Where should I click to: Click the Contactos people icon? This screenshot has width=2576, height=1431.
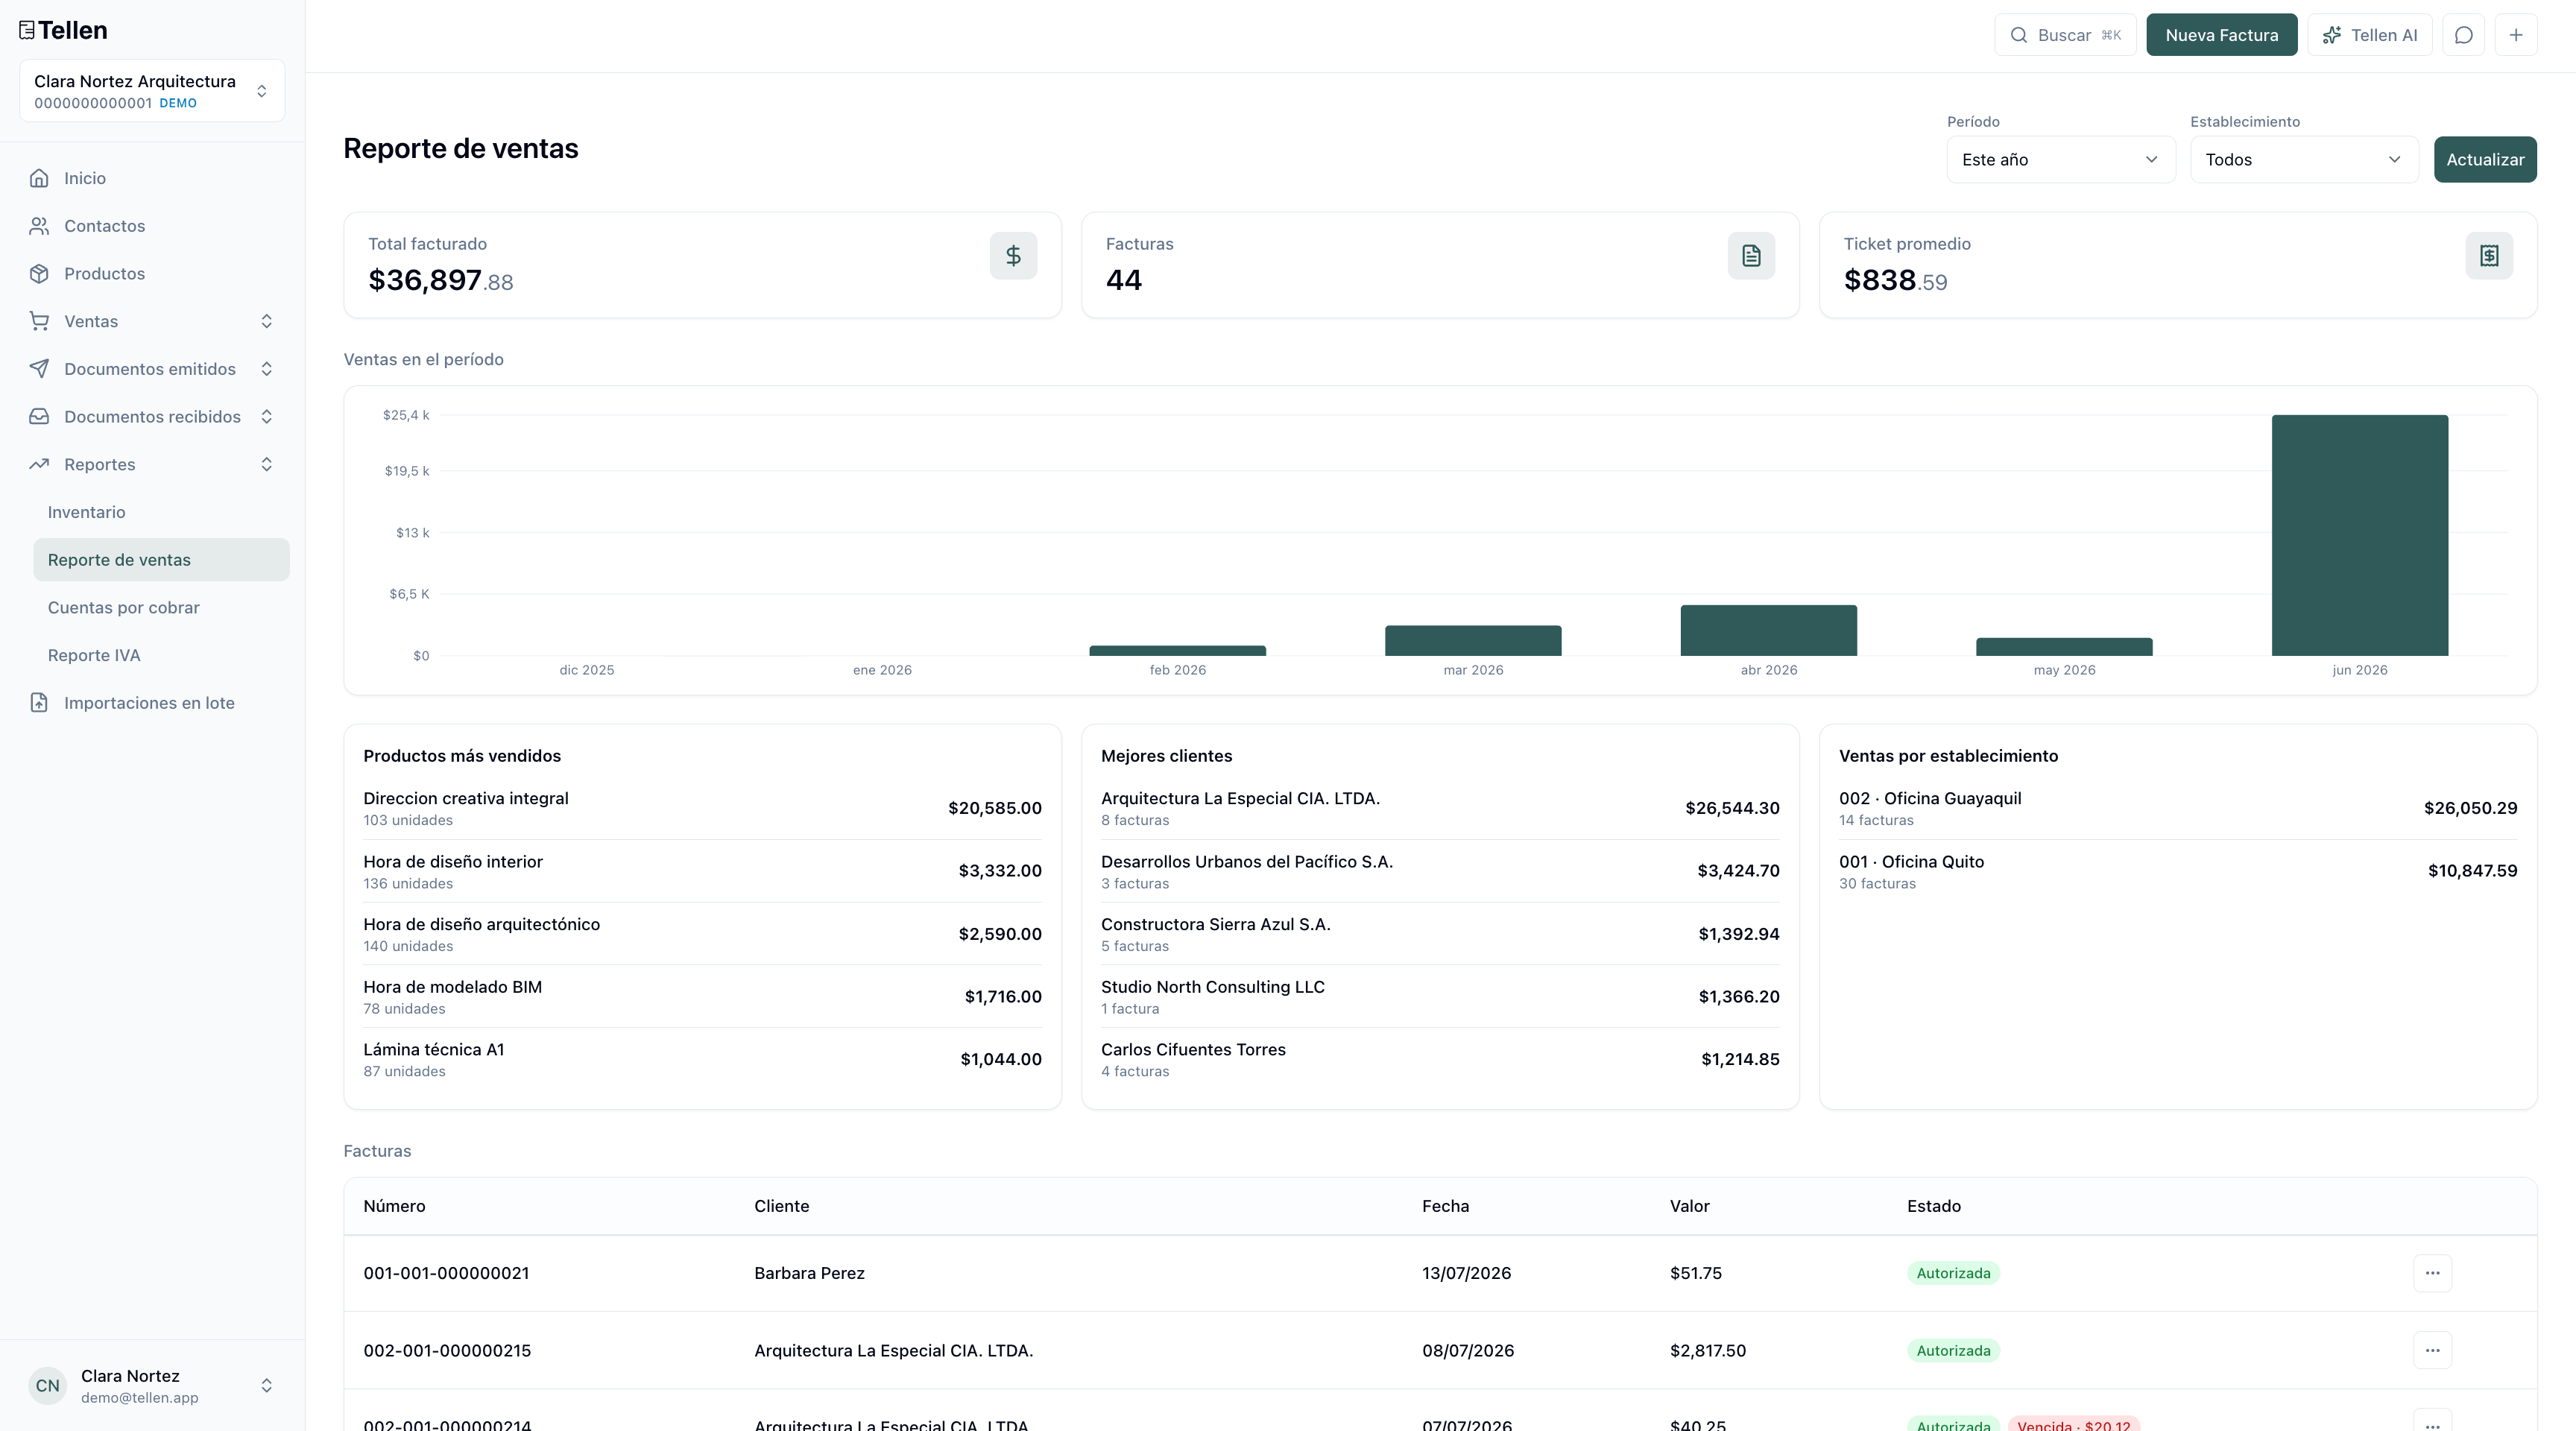[39, 226]
